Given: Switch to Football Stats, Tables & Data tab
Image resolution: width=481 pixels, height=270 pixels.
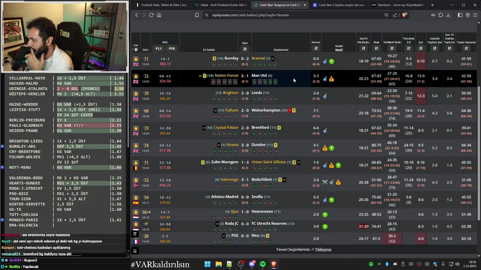Looking at the screenshot, I should coord(162,5).
